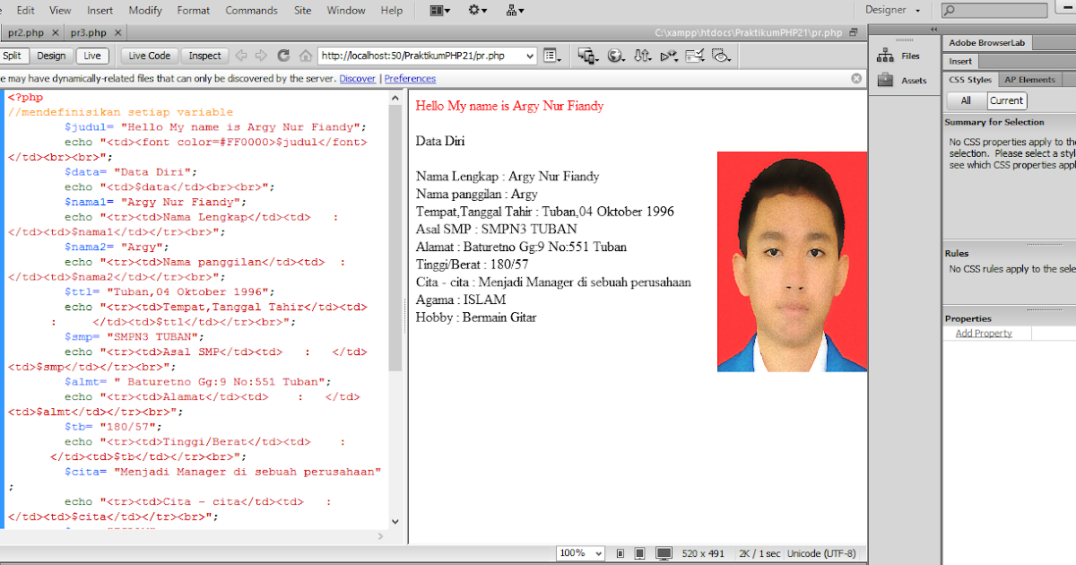
Task: Select the CSS Styles panel tab
Action: [x=970, y=80]
